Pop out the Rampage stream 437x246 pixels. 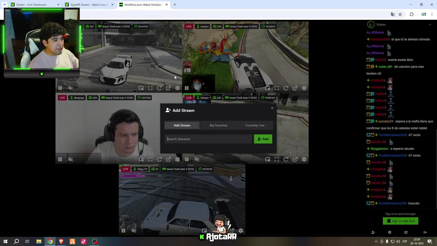coord(168,159)
